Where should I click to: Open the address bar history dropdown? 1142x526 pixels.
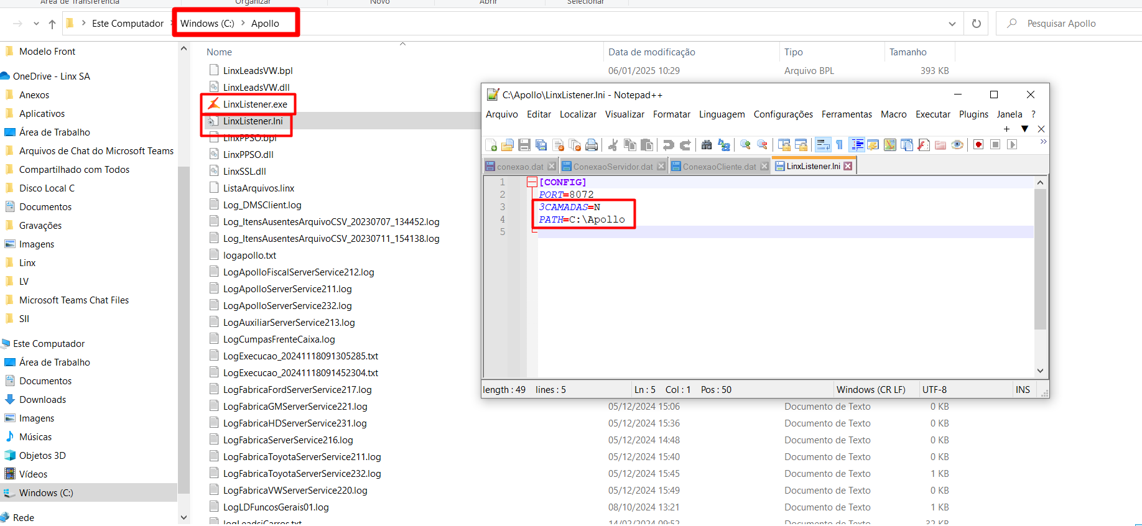point(952,24)
